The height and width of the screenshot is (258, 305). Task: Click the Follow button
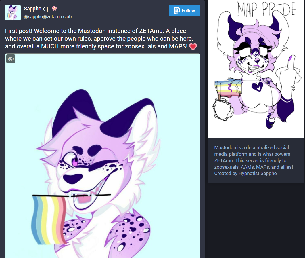pyautogui.click(x=184, y=11)
